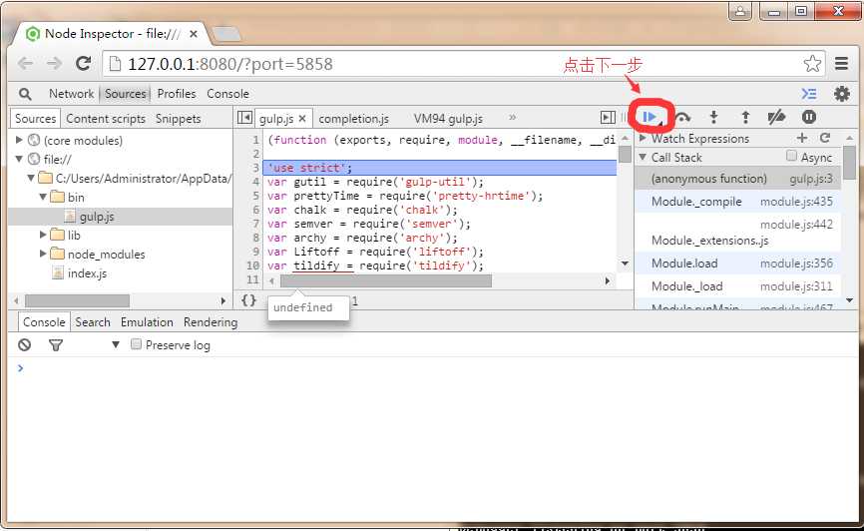Expand the Watch Expressions section
The width and height of the screenshot is (864, 531).
[643, 138]
